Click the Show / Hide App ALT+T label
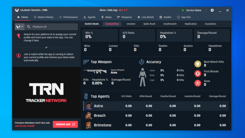This screenshot has height=138, width=245. (x=113, y=10)
